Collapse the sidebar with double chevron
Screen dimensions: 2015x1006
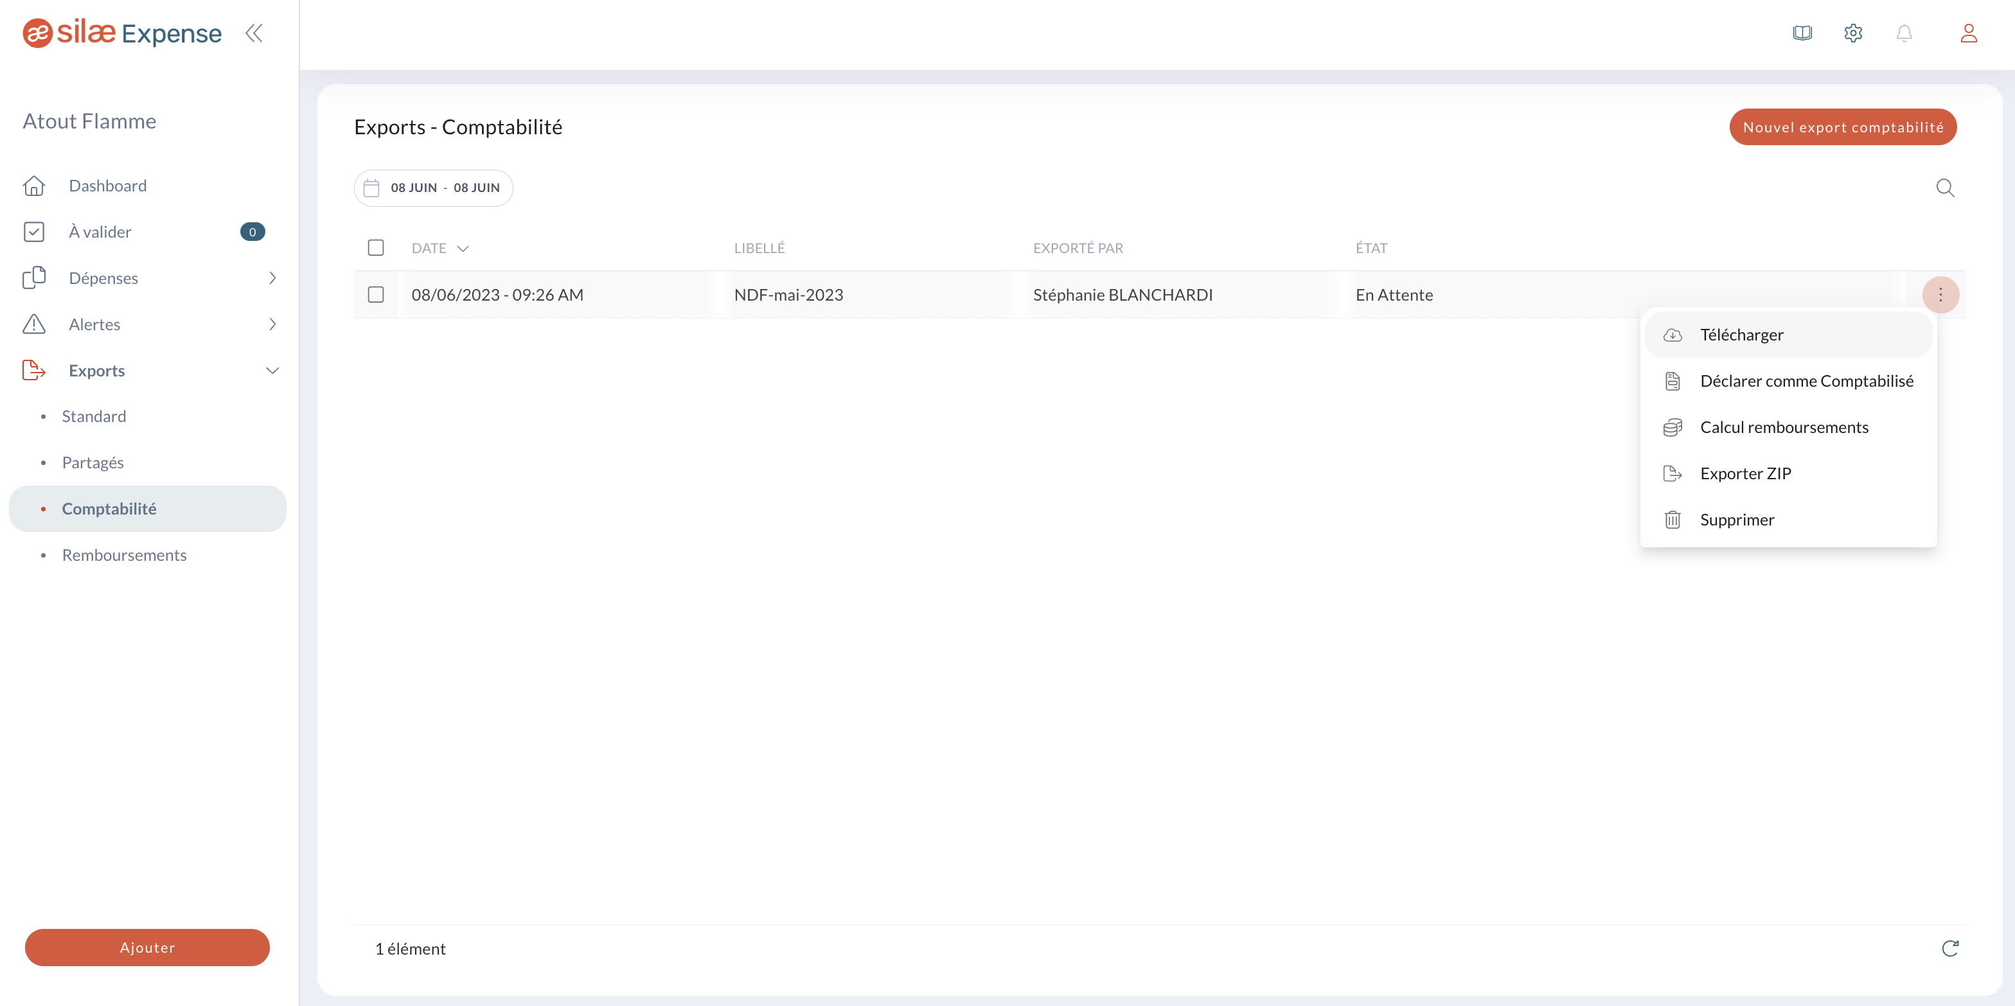point(253,33)
